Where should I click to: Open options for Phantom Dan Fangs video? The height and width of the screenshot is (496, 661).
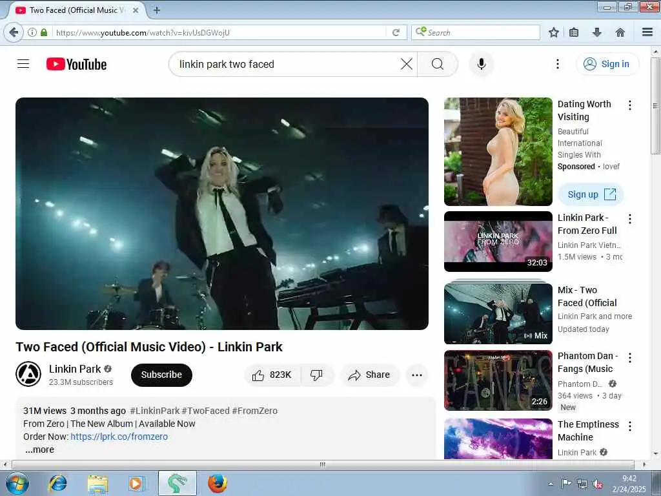pos(630,358)
